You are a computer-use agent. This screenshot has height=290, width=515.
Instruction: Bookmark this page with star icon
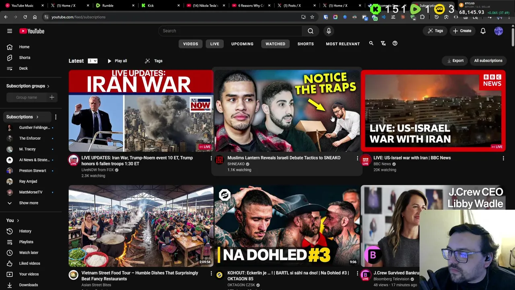(312, 17)
